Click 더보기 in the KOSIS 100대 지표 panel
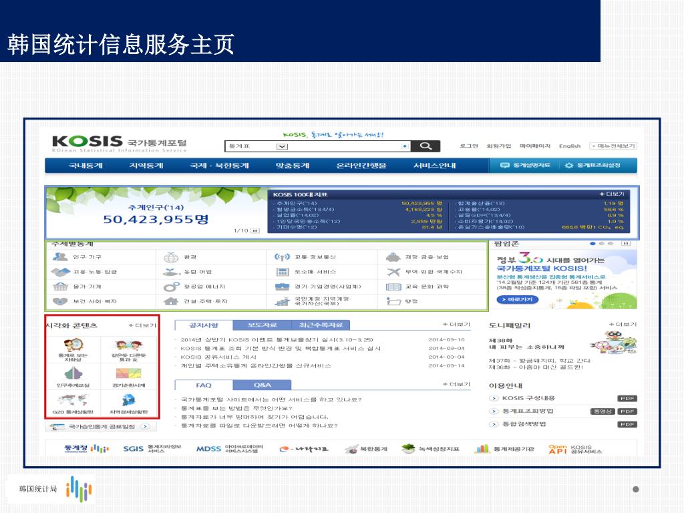Image resolution: width=684 pixels, height=513 pixels. click(x=612, y=194)
